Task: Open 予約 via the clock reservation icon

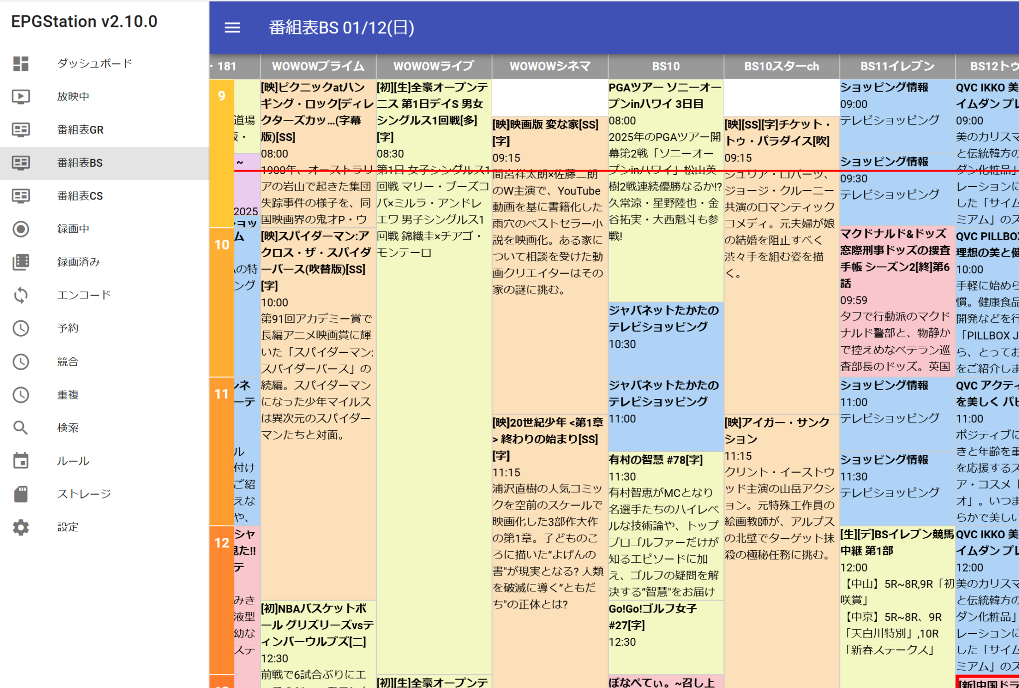Action: (20, 328)
